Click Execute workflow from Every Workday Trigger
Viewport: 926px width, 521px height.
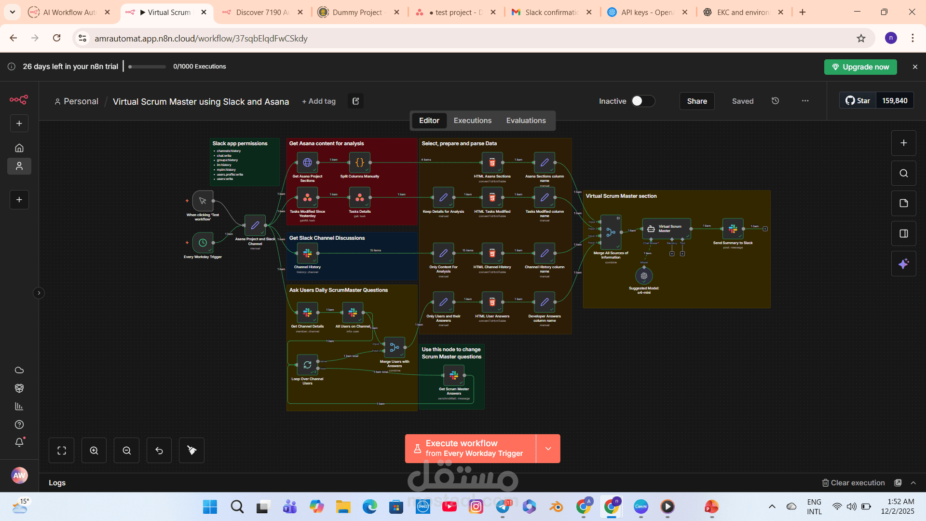tap(470, 449)
